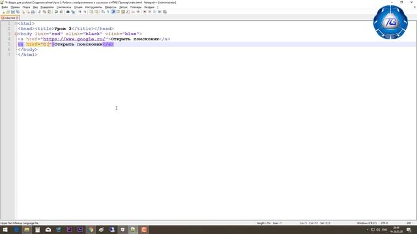The image size is (417, 234).
Task: Select the index.html document tab
Action: point(9,18)
